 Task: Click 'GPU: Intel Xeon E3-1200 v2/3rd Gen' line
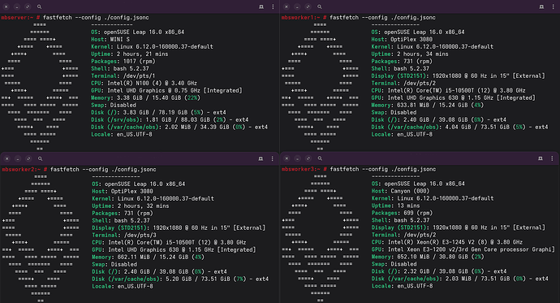463,249
